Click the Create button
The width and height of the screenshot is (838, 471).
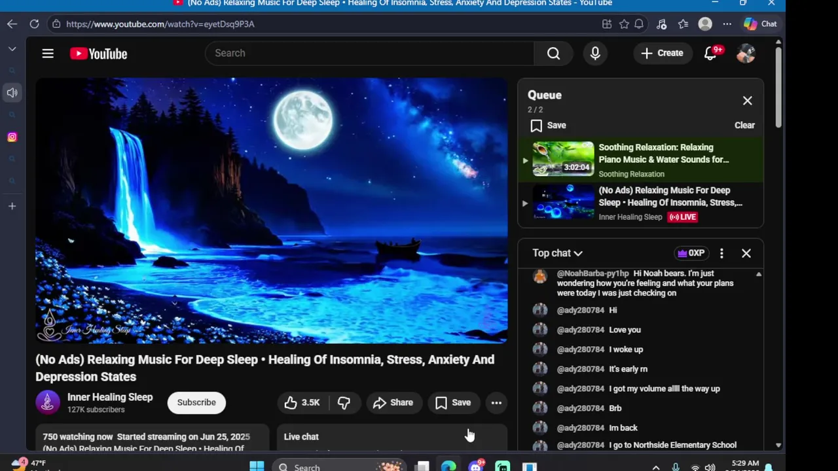[662, 53]
